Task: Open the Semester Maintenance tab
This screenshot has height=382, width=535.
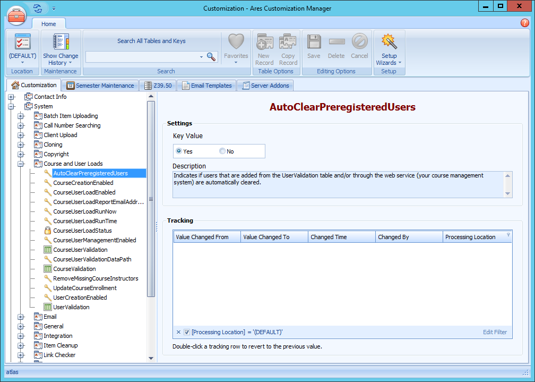Action: 100,85
